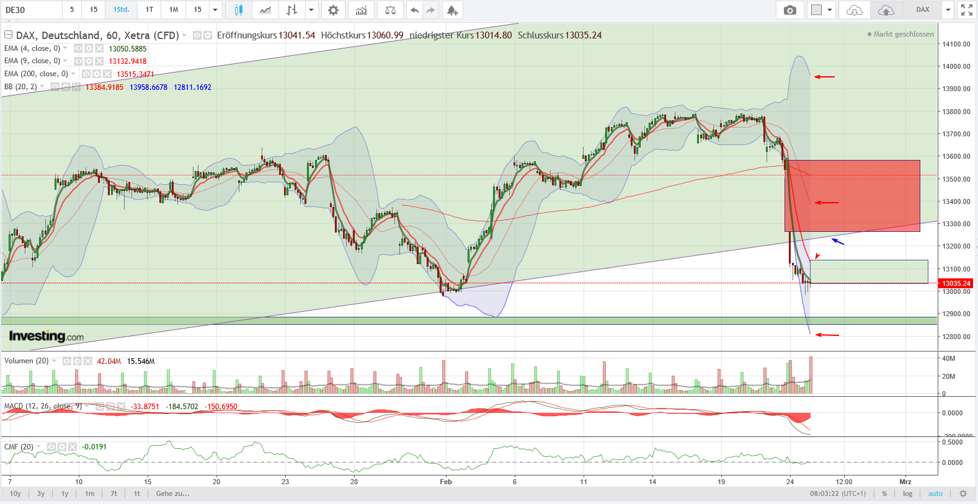Select the 5 minute interval

(72, 10)
